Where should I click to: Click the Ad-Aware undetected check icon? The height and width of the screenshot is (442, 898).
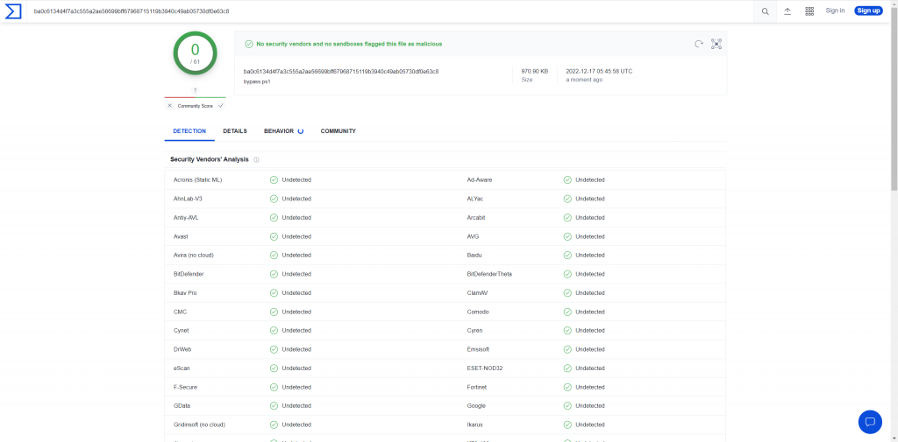(567, 179)
